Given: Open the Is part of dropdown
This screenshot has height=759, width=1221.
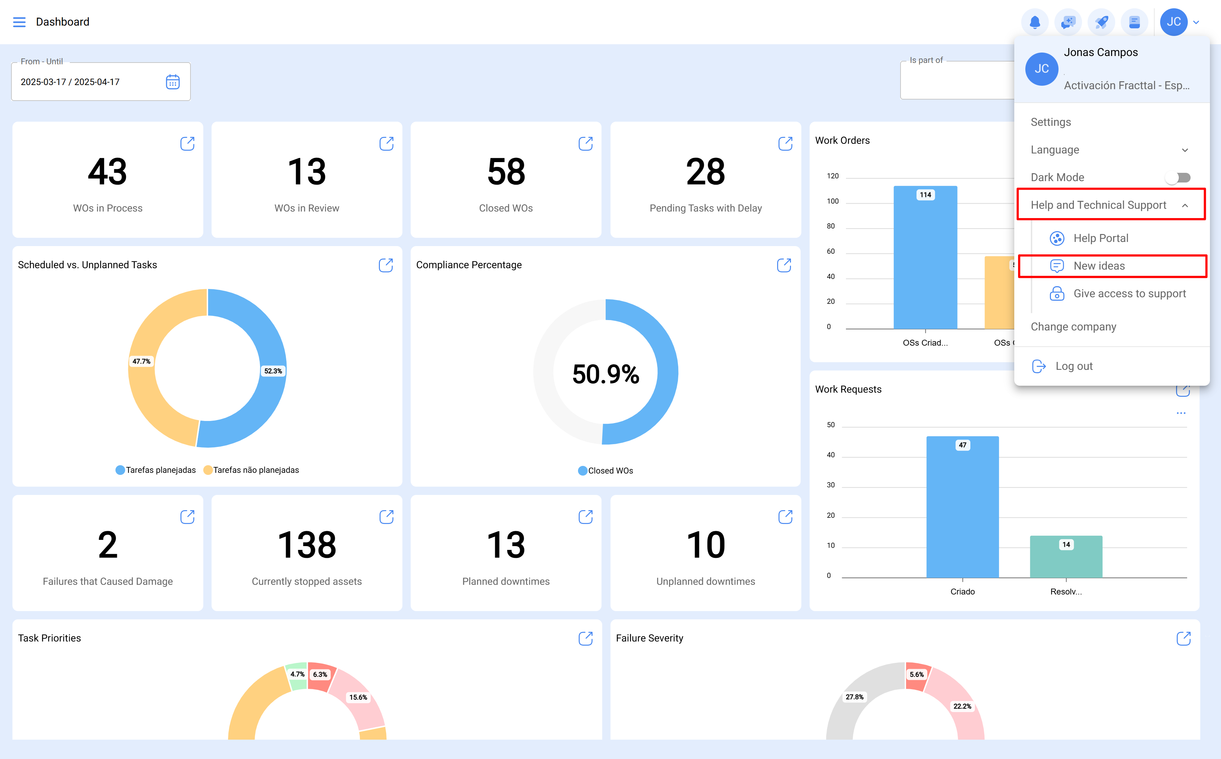Looking at the screenshot, I should click(958, 80).
